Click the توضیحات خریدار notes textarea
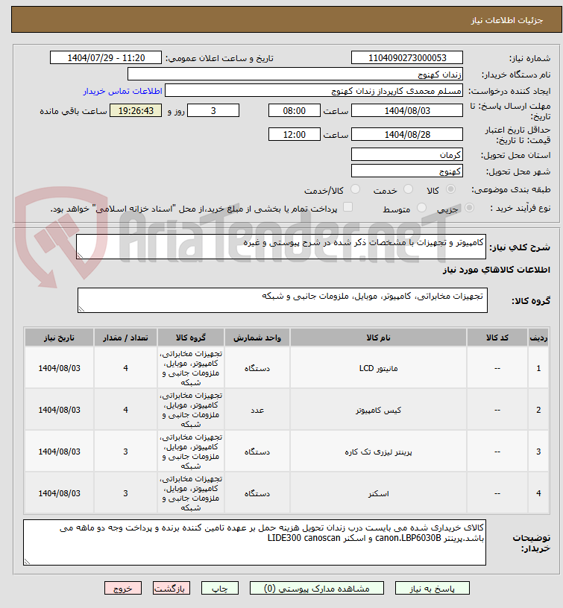Screen dimensions: 563x608 click(254, 542)
